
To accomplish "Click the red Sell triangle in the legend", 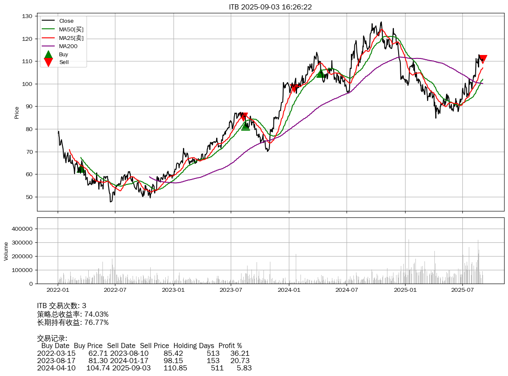I will pos(48,62).
